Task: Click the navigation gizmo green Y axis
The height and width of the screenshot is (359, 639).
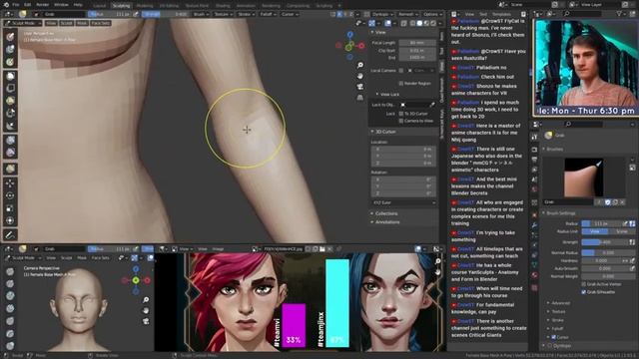Action: coord(348,48)
